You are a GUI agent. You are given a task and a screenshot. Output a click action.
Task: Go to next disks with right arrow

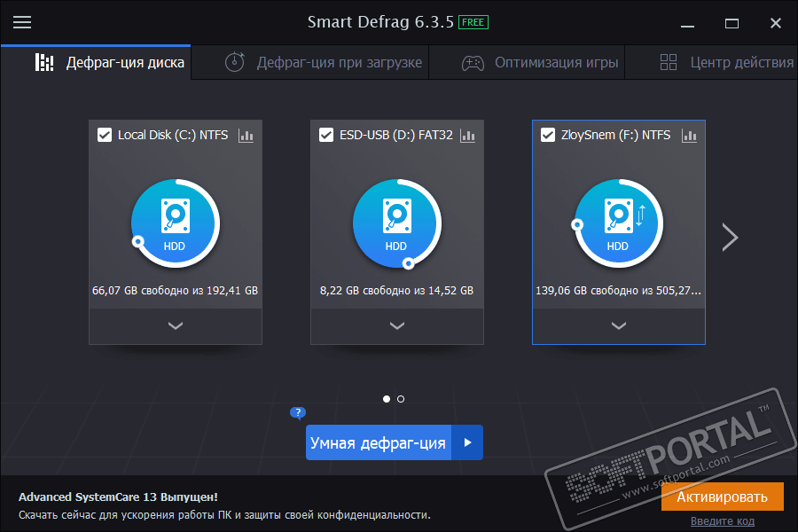click(730, 237)
